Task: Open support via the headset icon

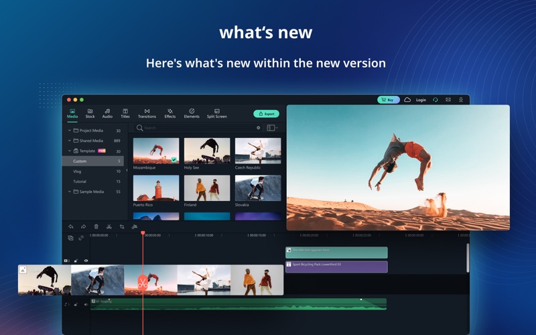Action: point(435,100)
